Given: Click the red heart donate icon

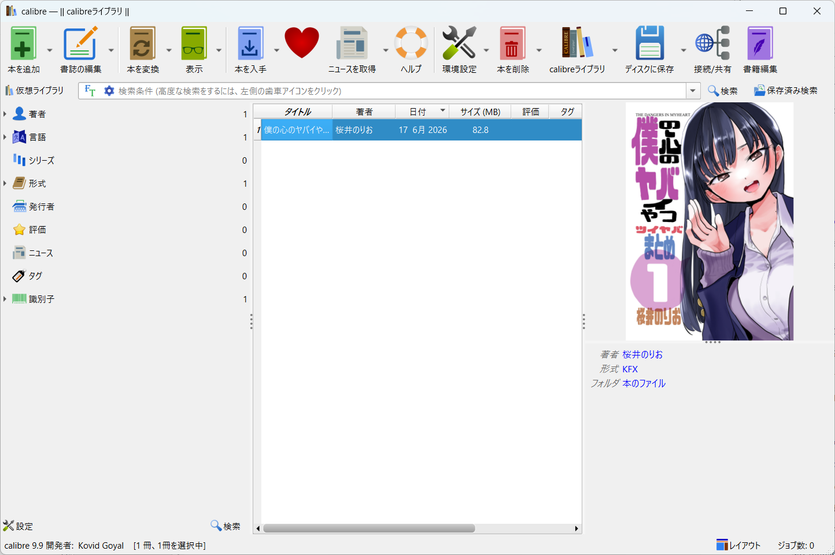Looking at the screenshot, I should [302, 43].
